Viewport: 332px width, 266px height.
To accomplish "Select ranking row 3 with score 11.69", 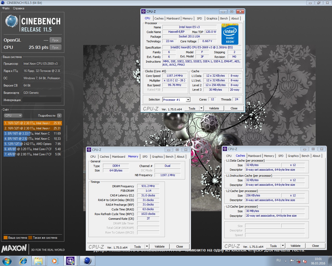I will point(33,134).
